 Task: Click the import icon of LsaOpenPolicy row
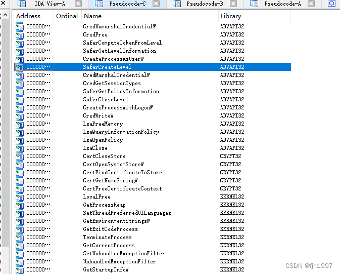[x=20, y=140]
